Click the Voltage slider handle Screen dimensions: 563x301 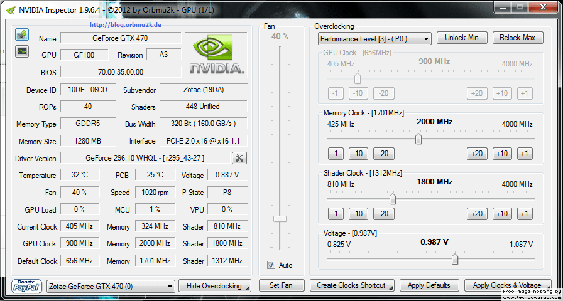tap(455, 259)
